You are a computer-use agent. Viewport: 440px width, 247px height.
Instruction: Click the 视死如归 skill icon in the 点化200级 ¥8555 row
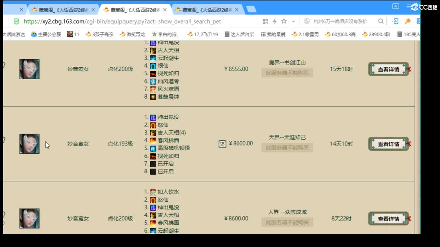[153, 73]
